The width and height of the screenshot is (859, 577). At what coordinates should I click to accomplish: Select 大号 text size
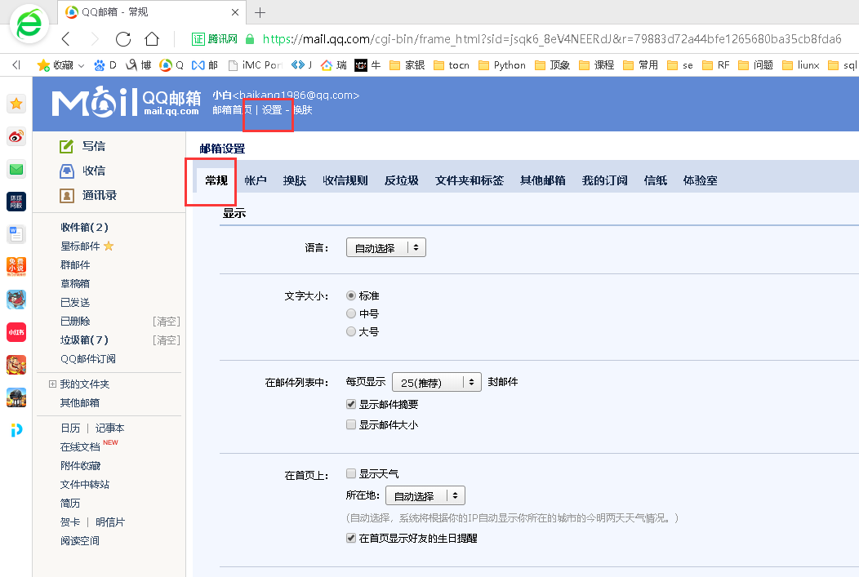tap(351, 331)
